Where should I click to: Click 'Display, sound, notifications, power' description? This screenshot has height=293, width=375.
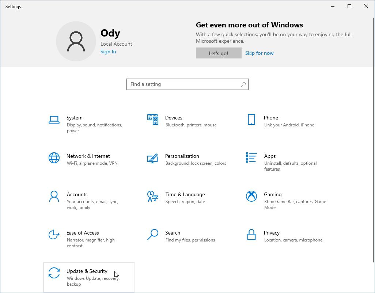click(x=94, y=128)
